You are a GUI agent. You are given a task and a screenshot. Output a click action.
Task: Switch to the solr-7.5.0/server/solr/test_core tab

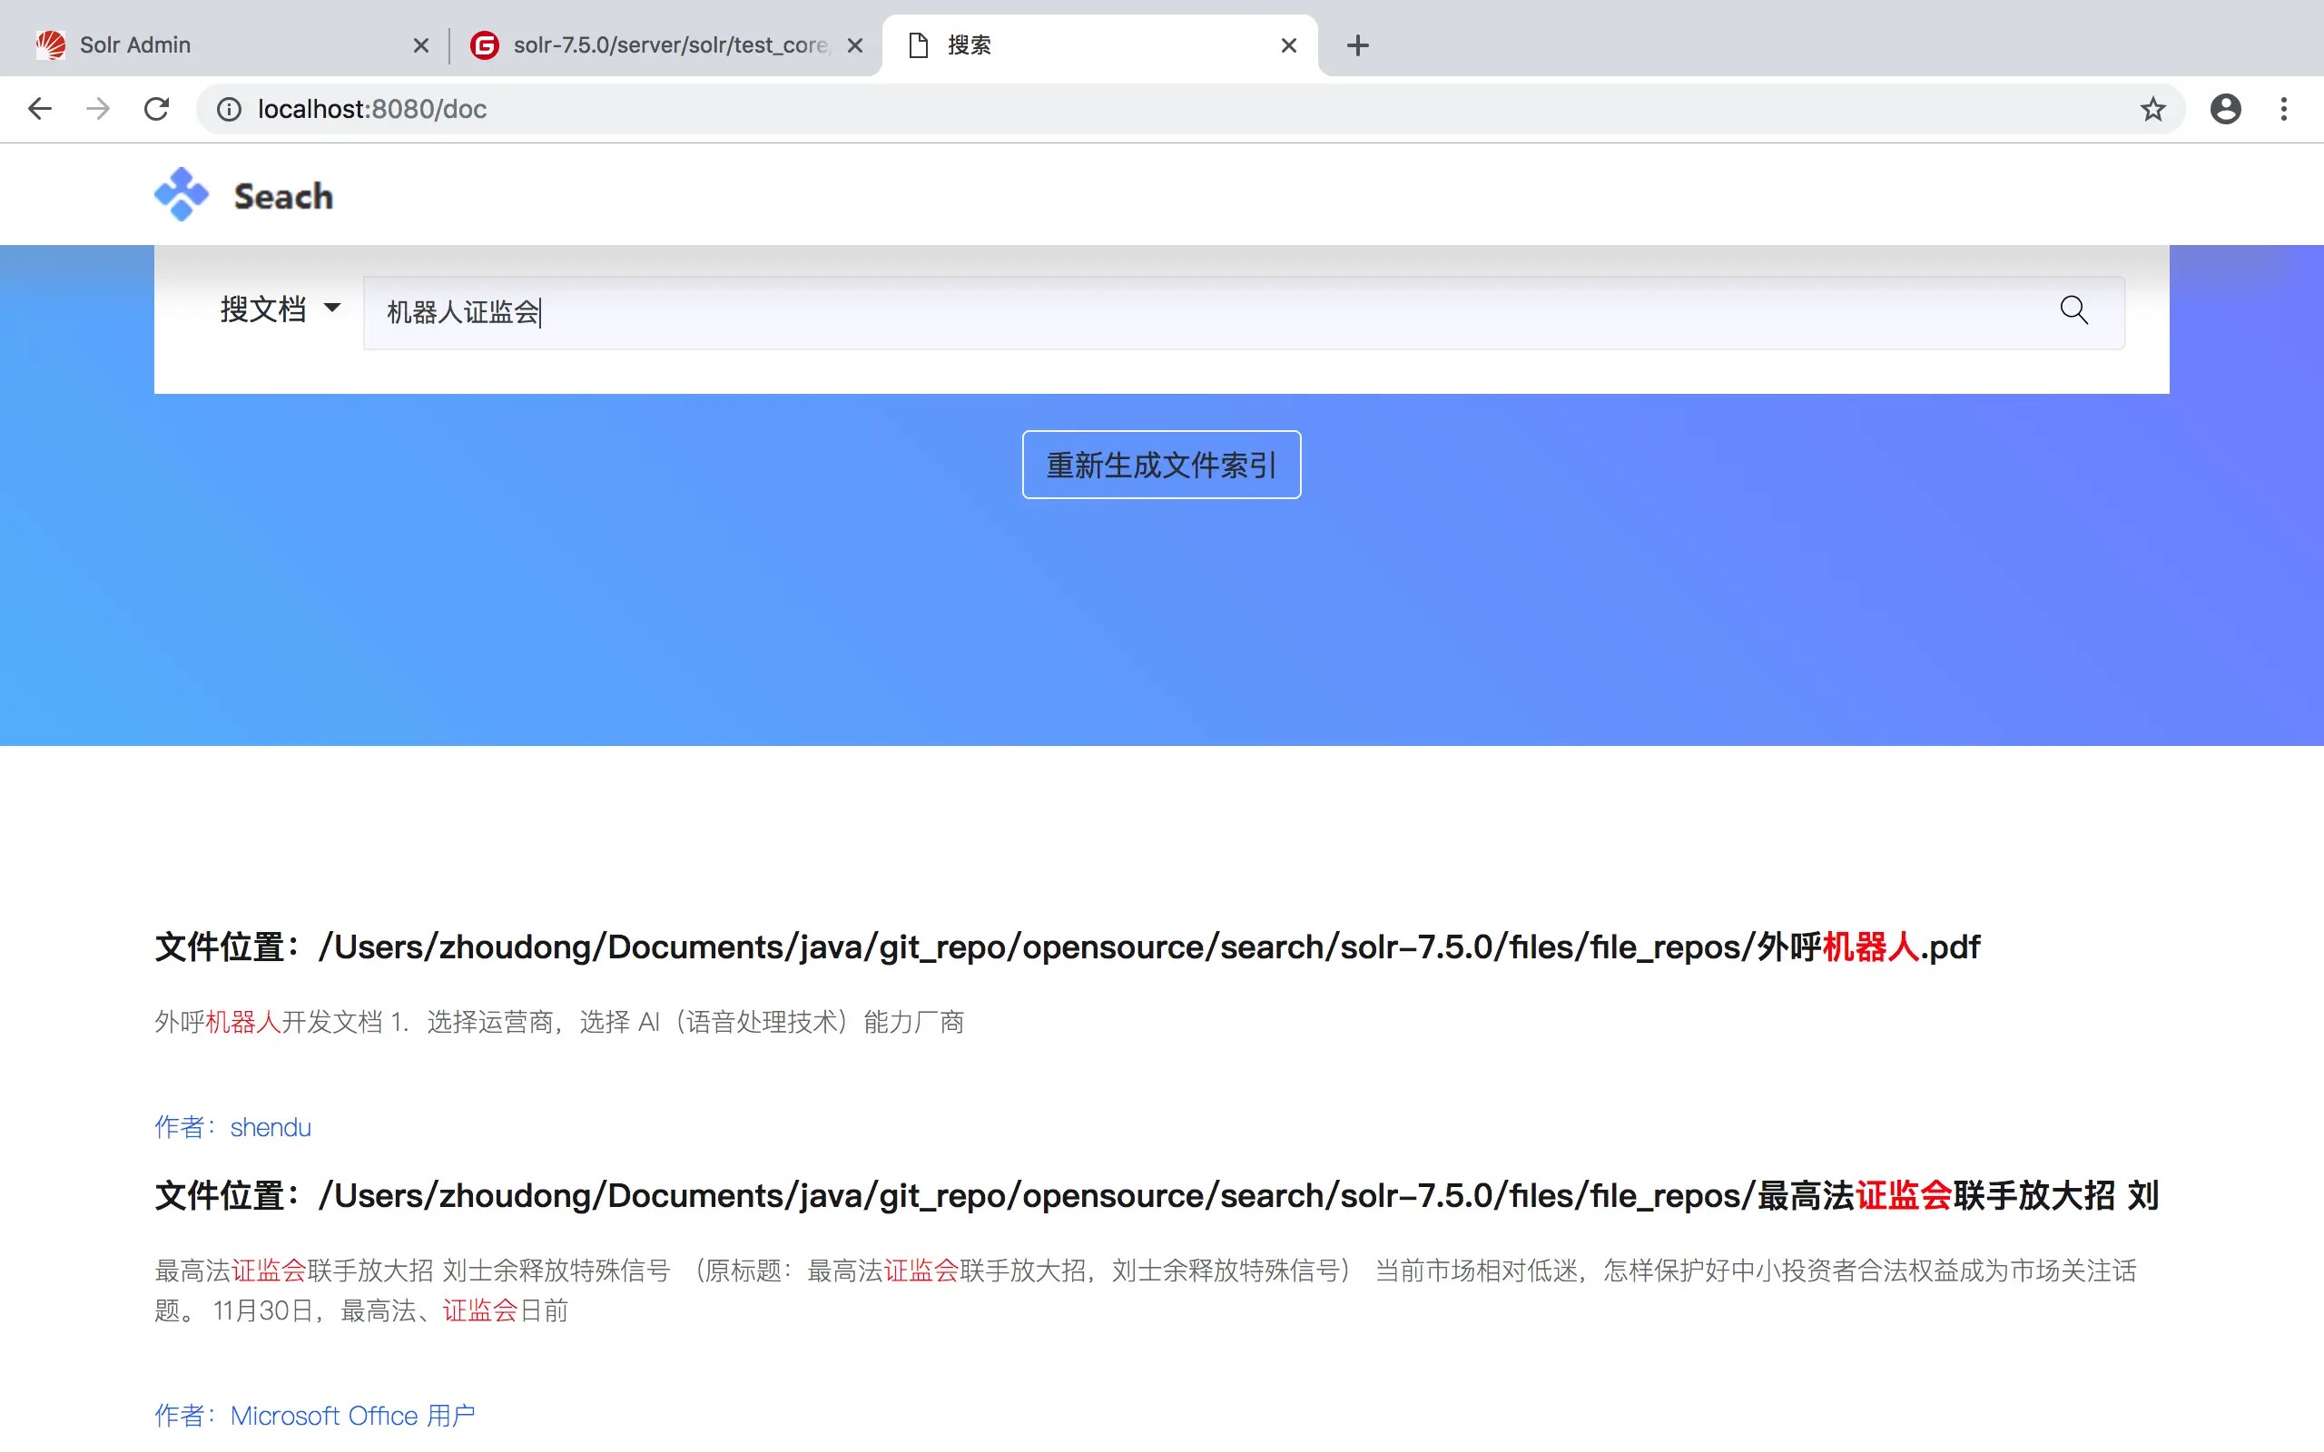(x=665, y=45)
